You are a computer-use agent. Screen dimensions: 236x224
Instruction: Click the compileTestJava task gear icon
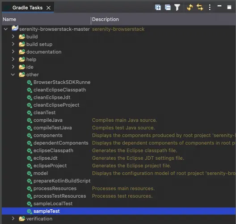coord(29,128)
